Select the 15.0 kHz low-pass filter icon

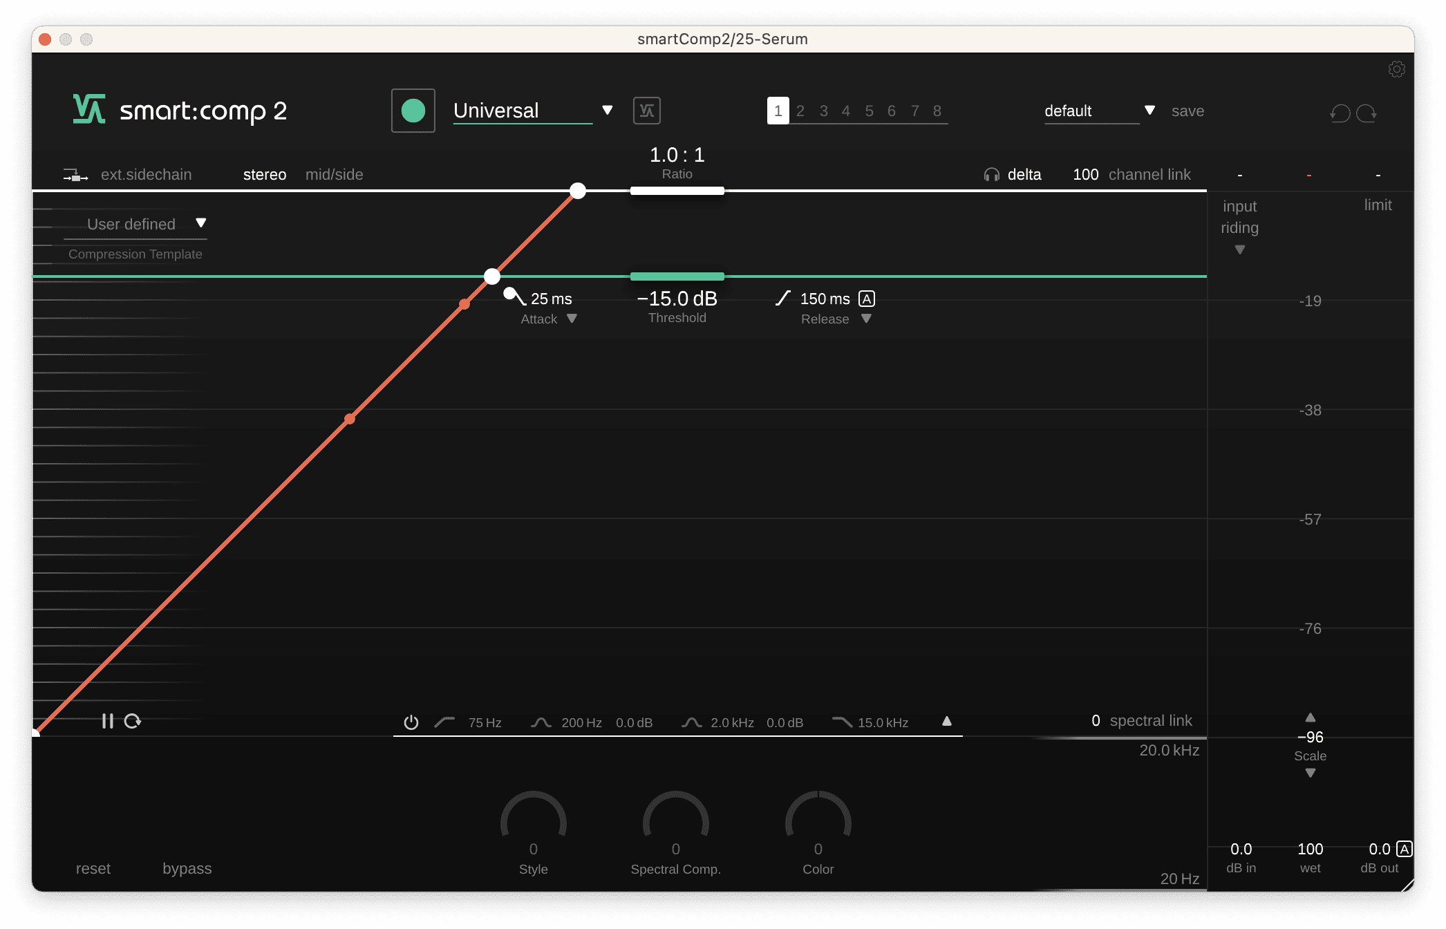[842, 722]
